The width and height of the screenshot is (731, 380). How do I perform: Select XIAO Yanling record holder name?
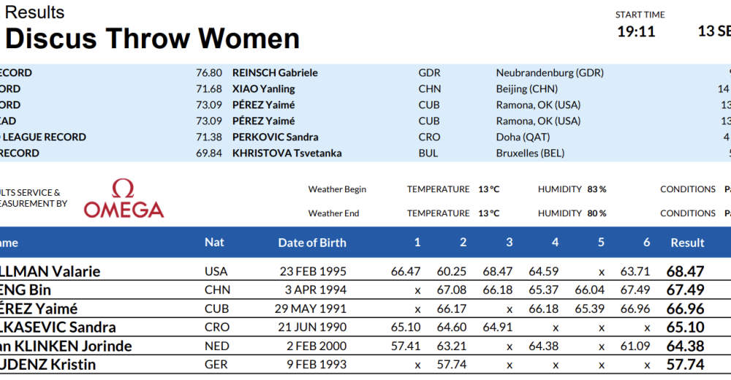(x=264, y=89)
